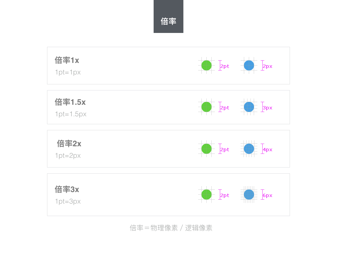This screenshot has height=253, width=337.
Task: Click the green circle in the 倍率2x row
Action: tap(206, 149)
